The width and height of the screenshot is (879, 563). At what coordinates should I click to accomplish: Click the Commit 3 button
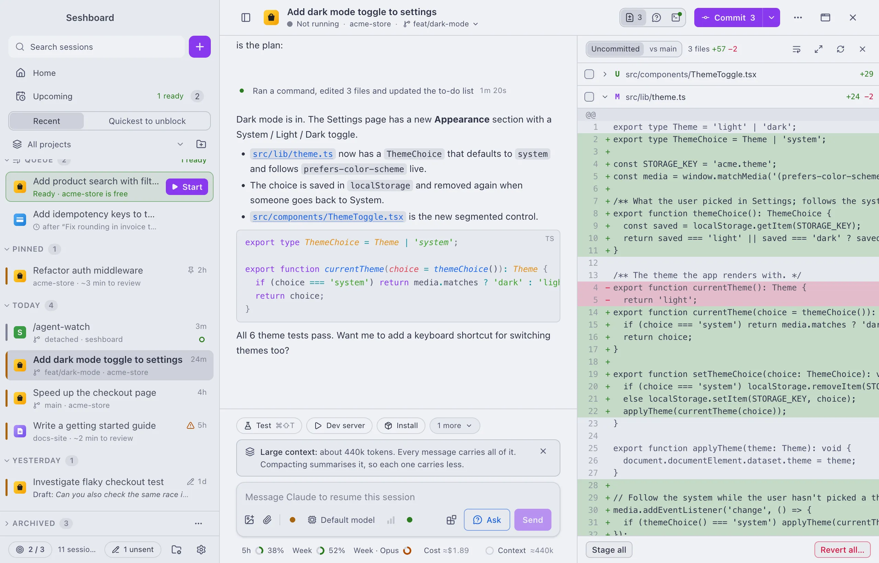[x=728, y=18]
